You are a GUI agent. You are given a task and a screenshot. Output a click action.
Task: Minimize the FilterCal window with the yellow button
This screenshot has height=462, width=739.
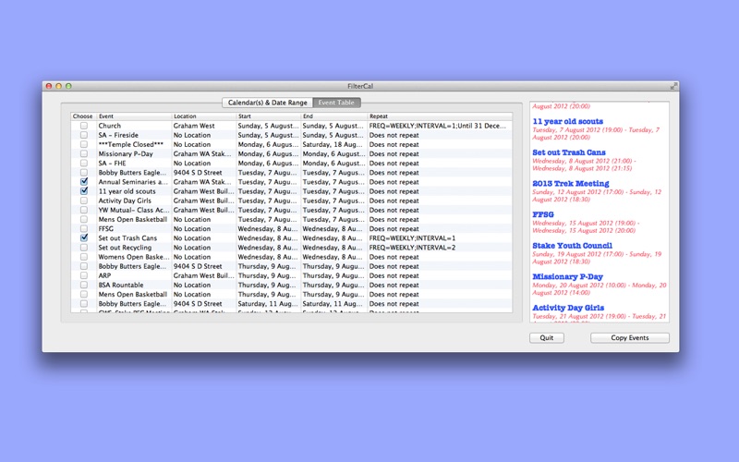click(x=58, y=86)
